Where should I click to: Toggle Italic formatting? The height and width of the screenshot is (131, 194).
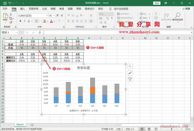25,21
